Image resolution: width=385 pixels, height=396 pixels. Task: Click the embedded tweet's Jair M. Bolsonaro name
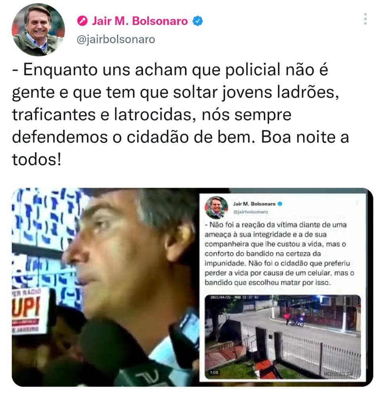[254, 204]
